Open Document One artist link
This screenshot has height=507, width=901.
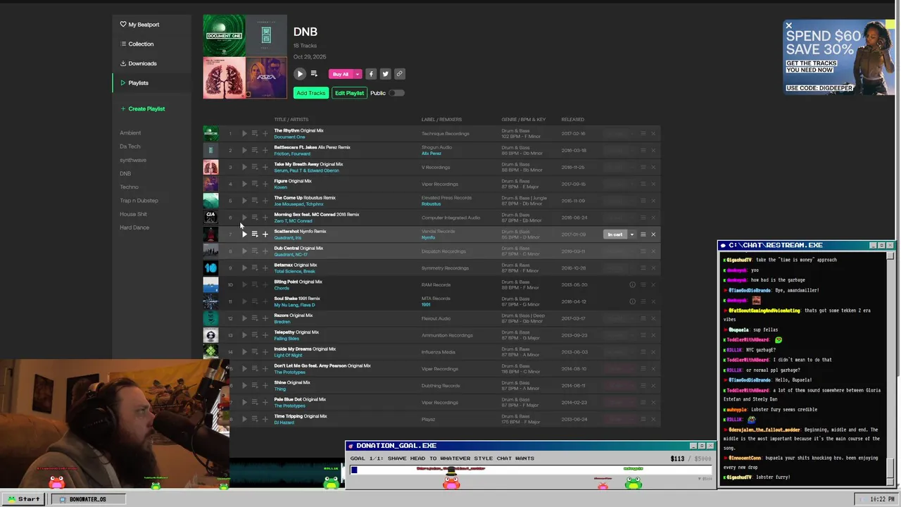point(289,137)
